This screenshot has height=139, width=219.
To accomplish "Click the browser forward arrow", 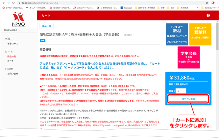I will click(8, 3).
